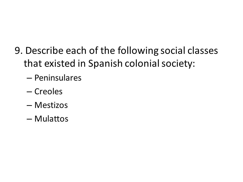The image size is (243, 182).
Task: Select the "Mestizos" bullet text
Action: coord(51,105)
